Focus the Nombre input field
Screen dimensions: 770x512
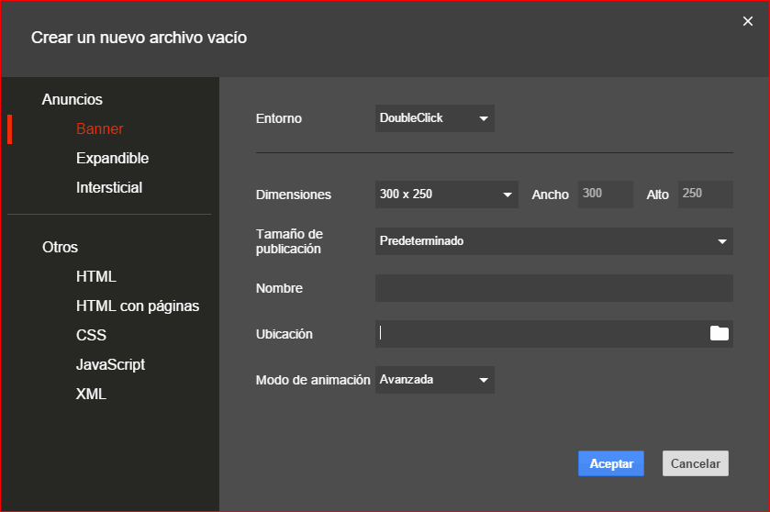[x=554, y=288]
